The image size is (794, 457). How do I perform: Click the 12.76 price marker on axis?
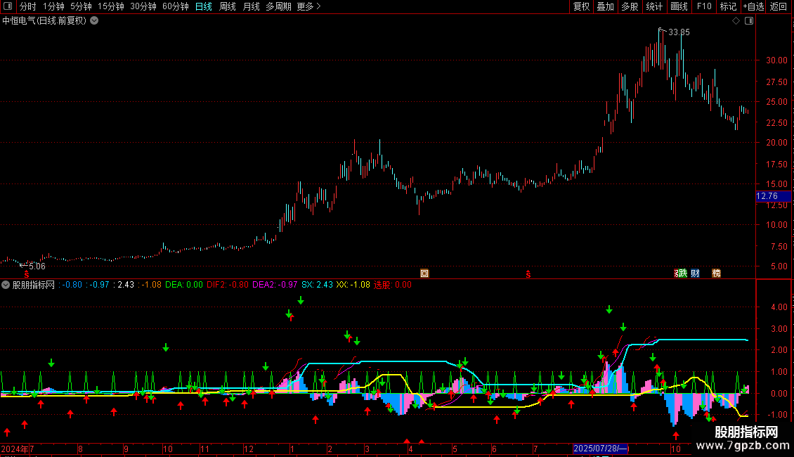point(773,196)
